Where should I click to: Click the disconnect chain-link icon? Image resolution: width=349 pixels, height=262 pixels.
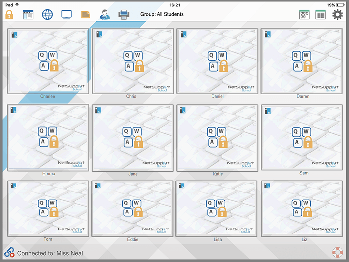pos(9,252)
